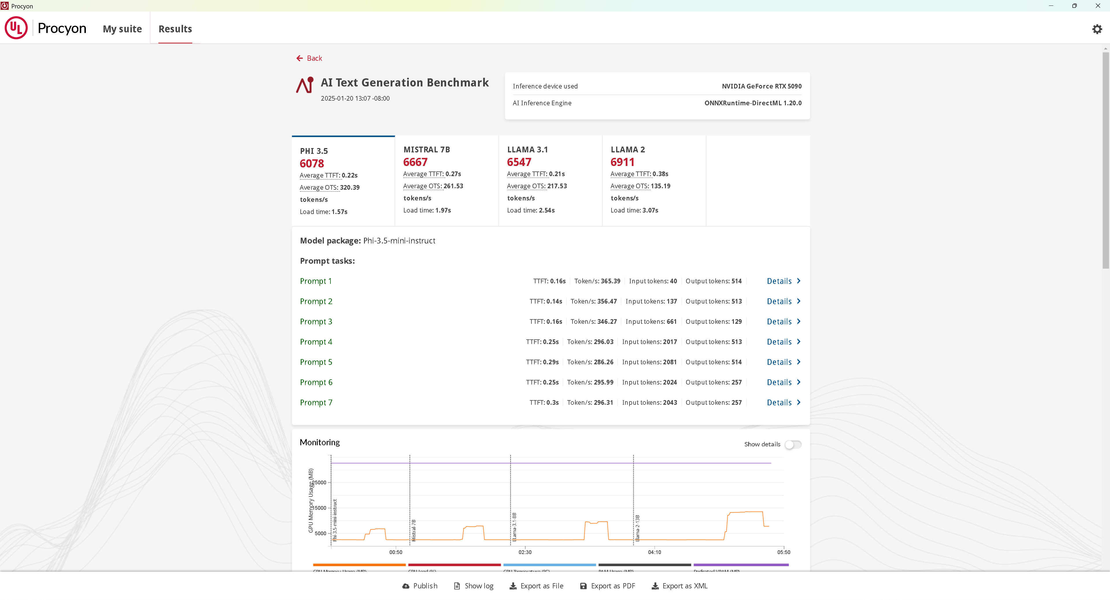The image size is (1110, 600).
Task: Click the Publish cloud icon
Action: coord(405,586)
